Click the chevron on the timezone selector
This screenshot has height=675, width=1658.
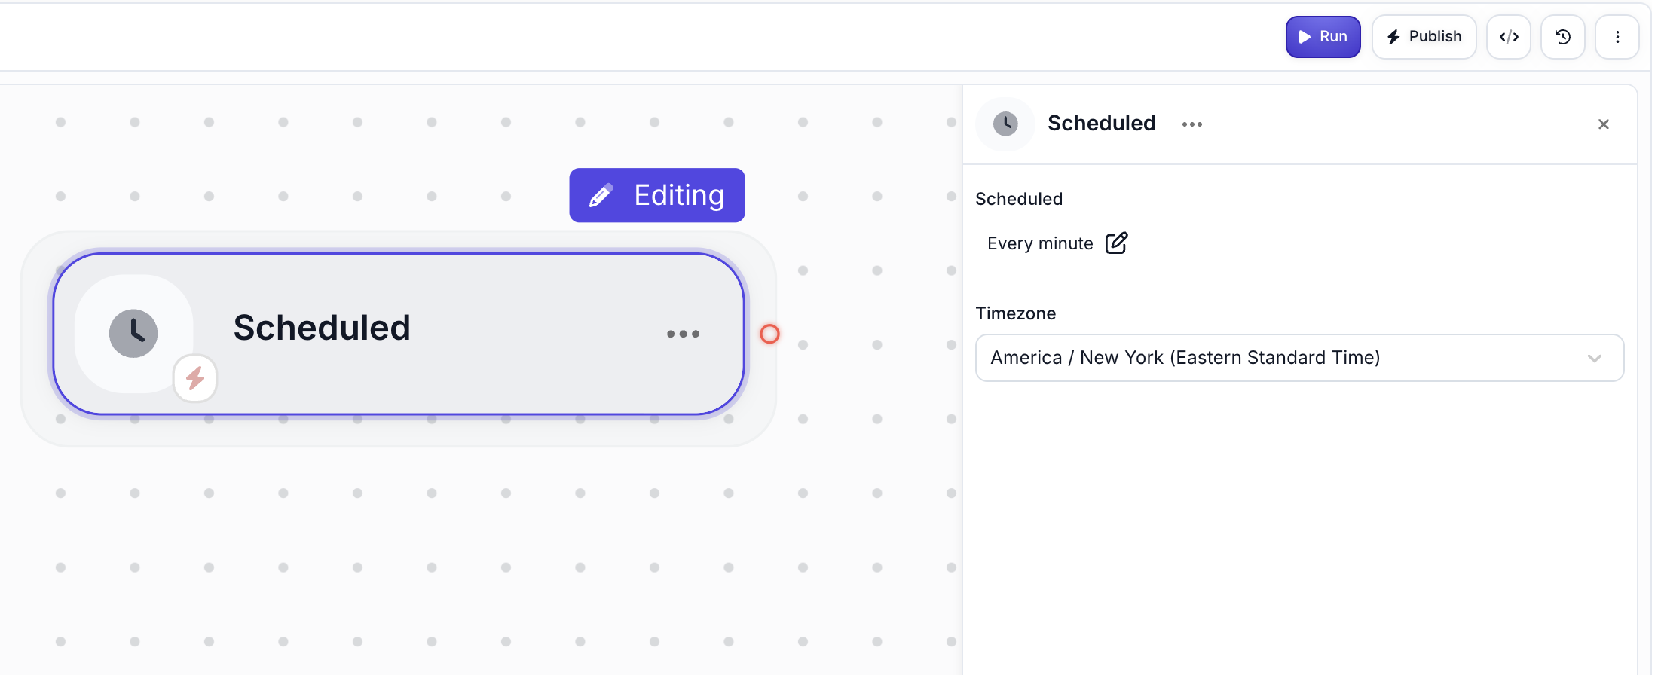coord(1594,359)
